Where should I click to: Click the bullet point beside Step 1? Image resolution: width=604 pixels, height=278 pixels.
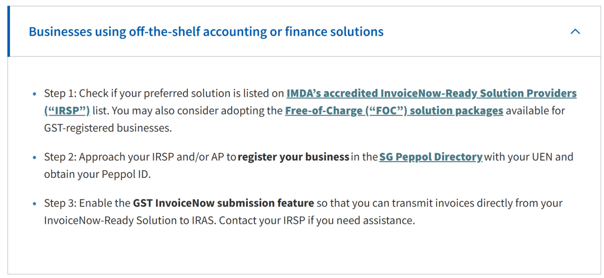35,94
